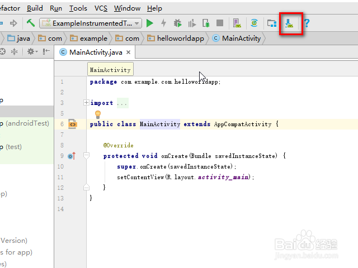Image resolution: width=358 pixels, height=268 pixels.
Task: Click the java breadcrumb folder
Action: tap(18, 39)
